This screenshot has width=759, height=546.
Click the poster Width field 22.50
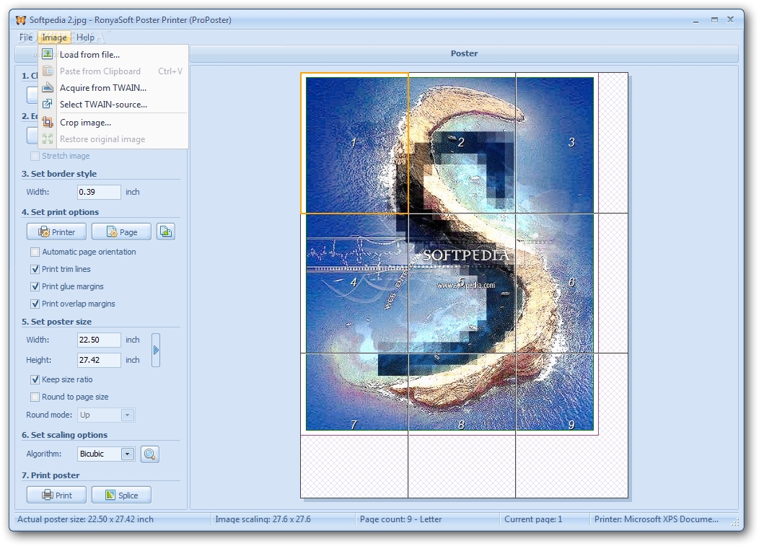[x=99, y=340]
